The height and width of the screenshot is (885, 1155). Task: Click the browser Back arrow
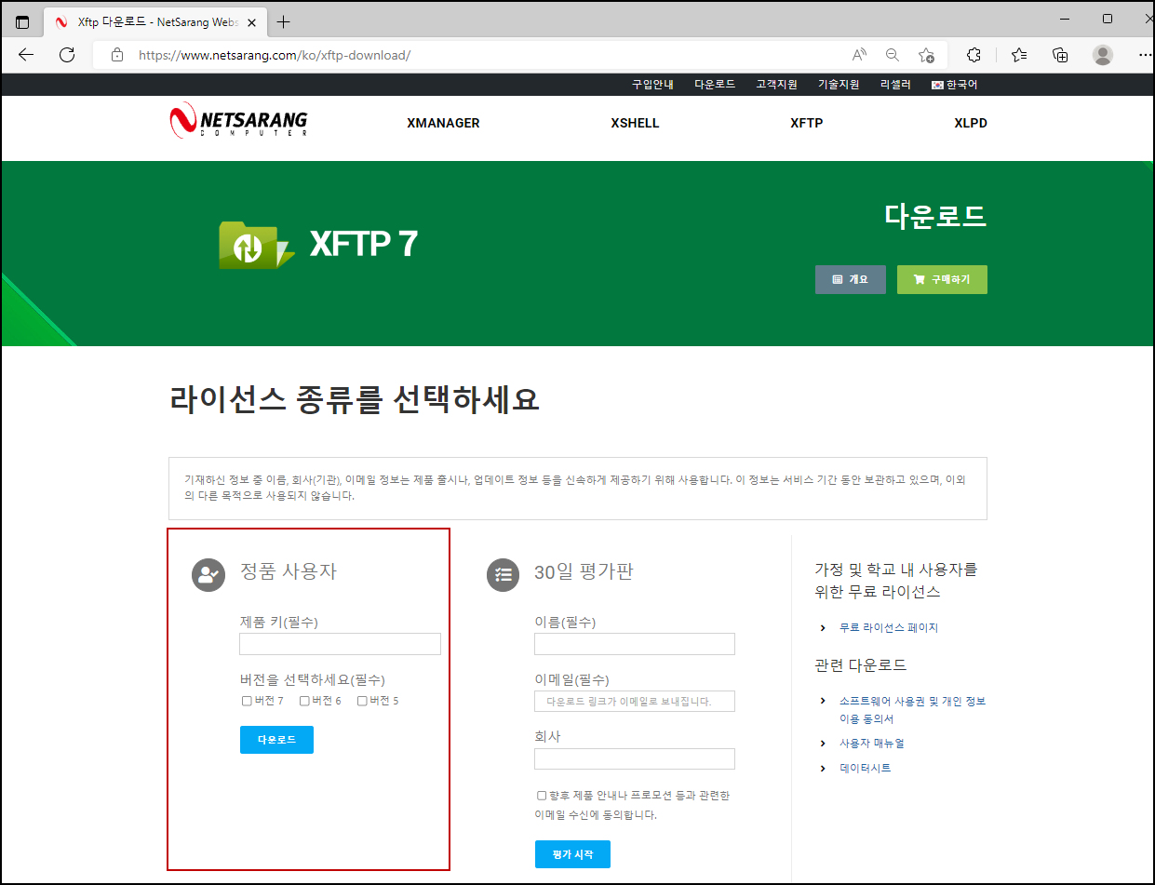[x=26, y=55]
